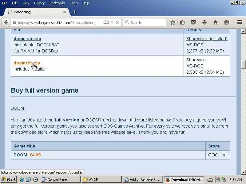Click '2,393 kB (2.34 MB)' size text
246x184 pixels.
click(205, 72)
